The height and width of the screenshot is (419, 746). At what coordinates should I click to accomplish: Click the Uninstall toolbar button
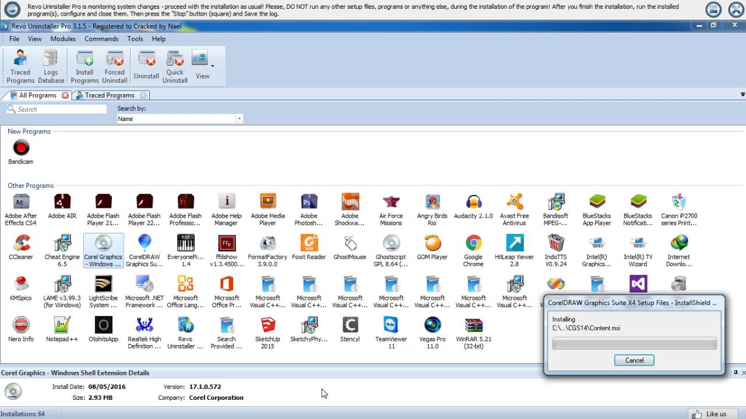[x=146, y=65]
